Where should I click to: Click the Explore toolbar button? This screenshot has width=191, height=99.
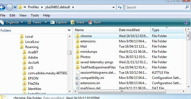pos(59,22)
